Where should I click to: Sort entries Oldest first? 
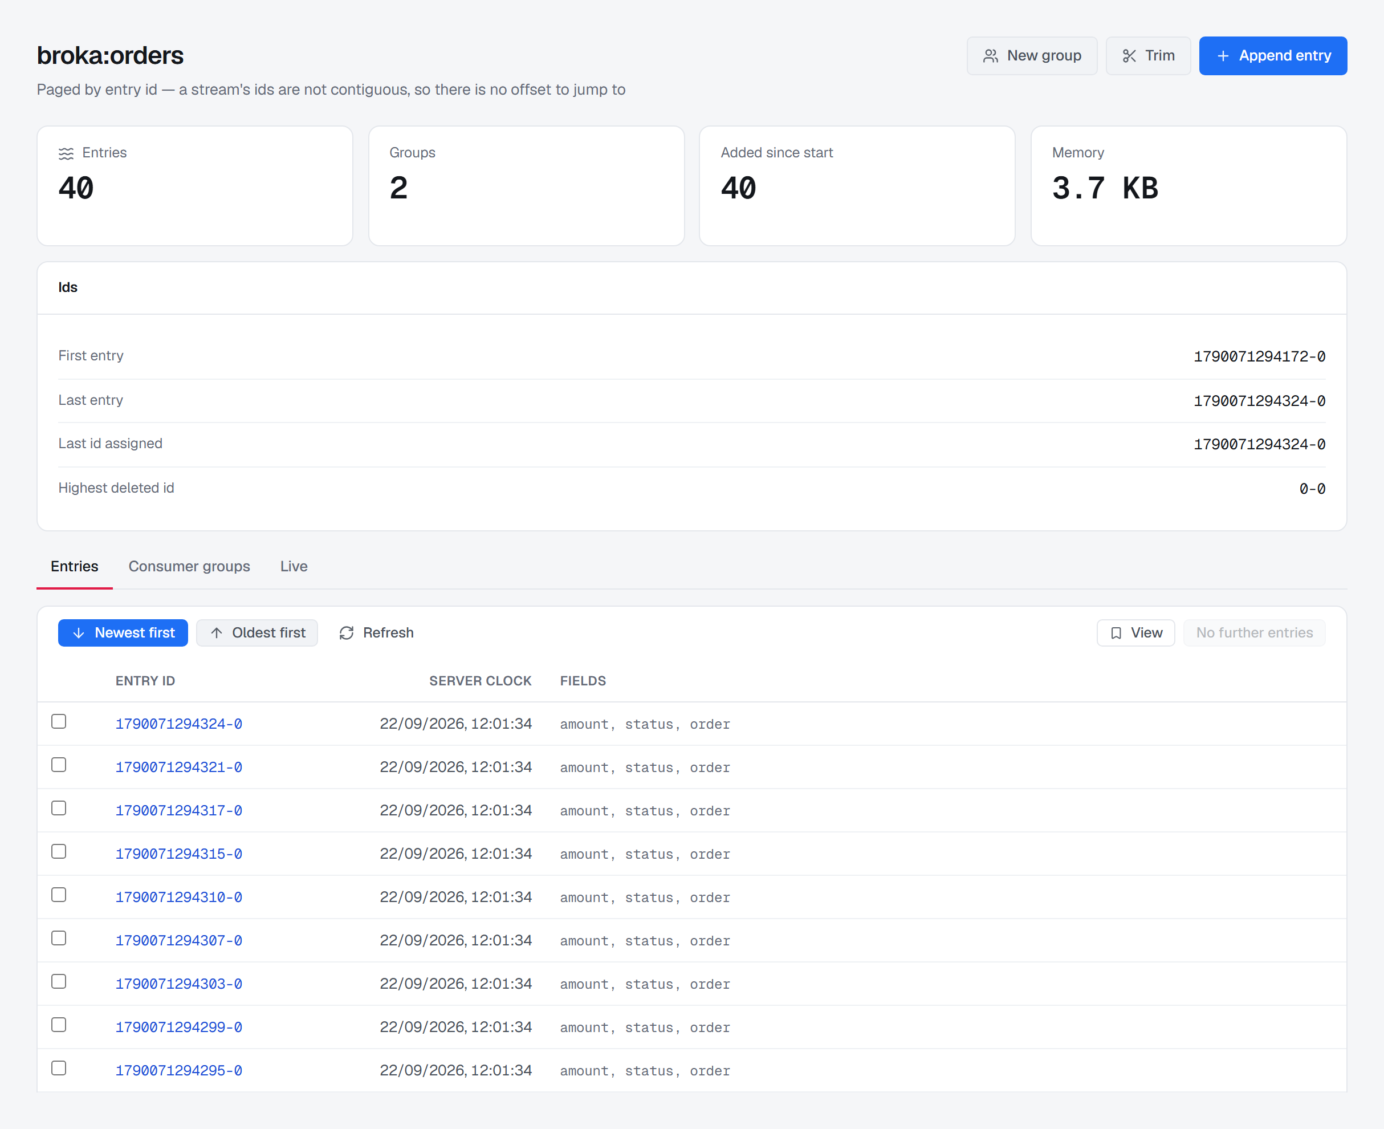coord(257,633)
